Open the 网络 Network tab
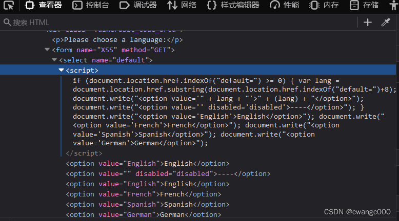The height and width of the screenshot is (221, 399). 182,5
